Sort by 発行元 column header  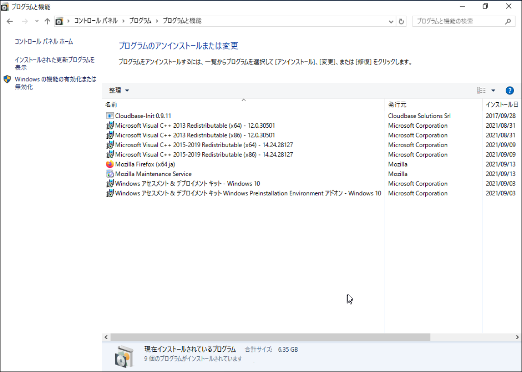433,105
